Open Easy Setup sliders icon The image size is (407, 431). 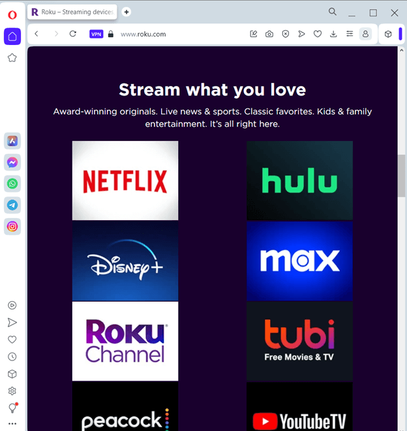click(x=350, y=34)
